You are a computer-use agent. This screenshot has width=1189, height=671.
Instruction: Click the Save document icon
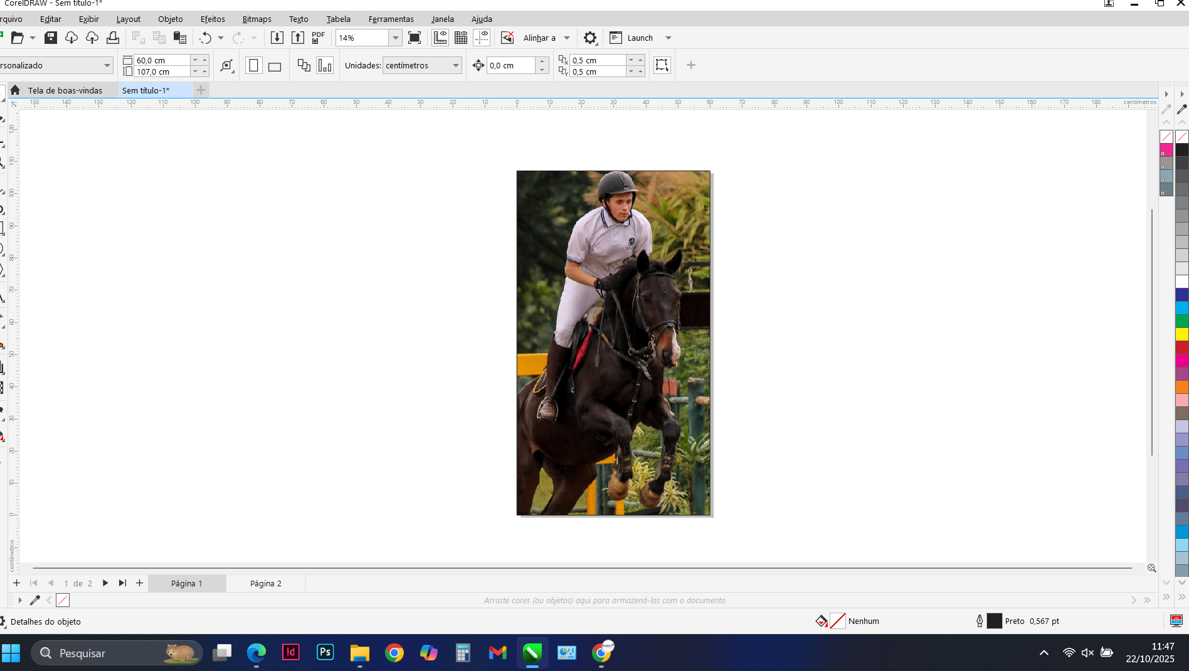(x=51, y=38)
